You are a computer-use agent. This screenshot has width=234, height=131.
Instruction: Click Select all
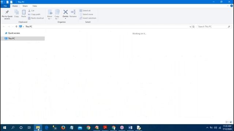[x=85, y=11]
